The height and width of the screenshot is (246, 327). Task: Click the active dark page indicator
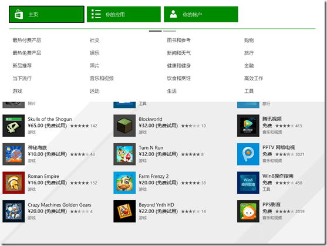click(x=155, y=31)
